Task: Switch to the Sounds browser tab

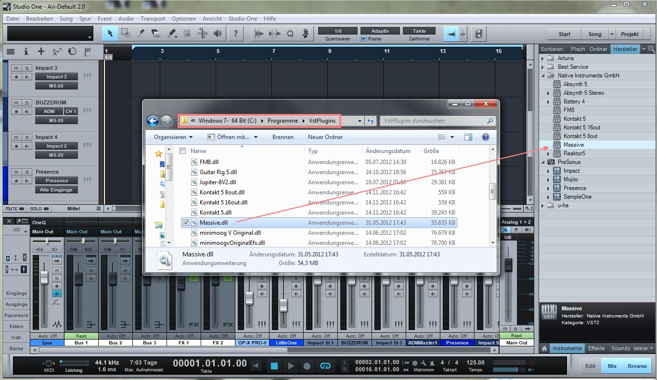Action: tap(620, 348)
